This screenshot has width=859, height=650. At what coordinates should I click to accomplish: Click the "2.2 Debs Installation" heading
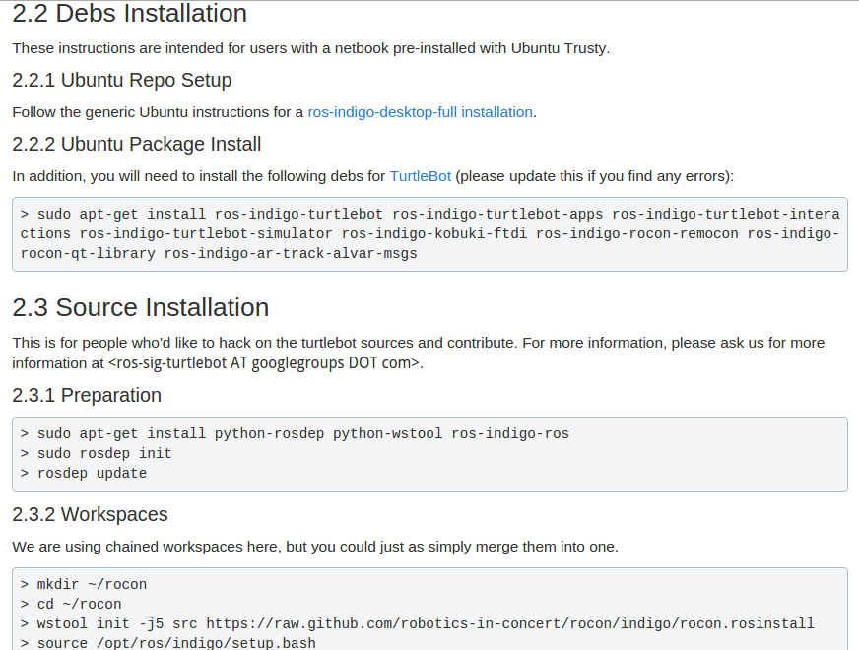click(x=130, y=15)
